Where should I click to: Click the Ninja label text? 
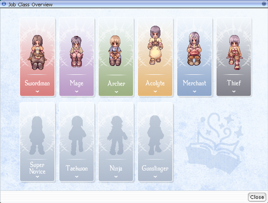click(x=116, y=168)
